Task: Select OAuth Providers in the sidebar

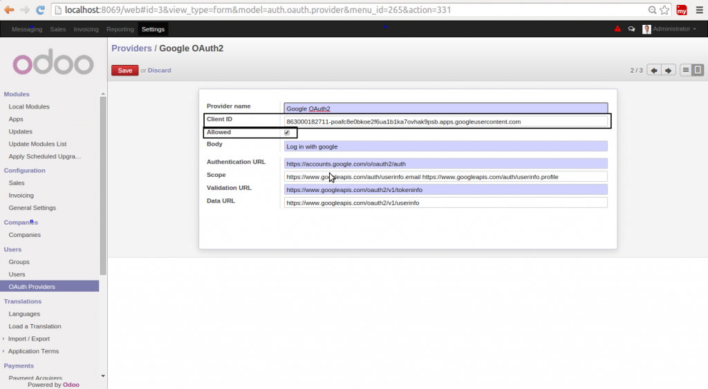Action: pos(50,287)
